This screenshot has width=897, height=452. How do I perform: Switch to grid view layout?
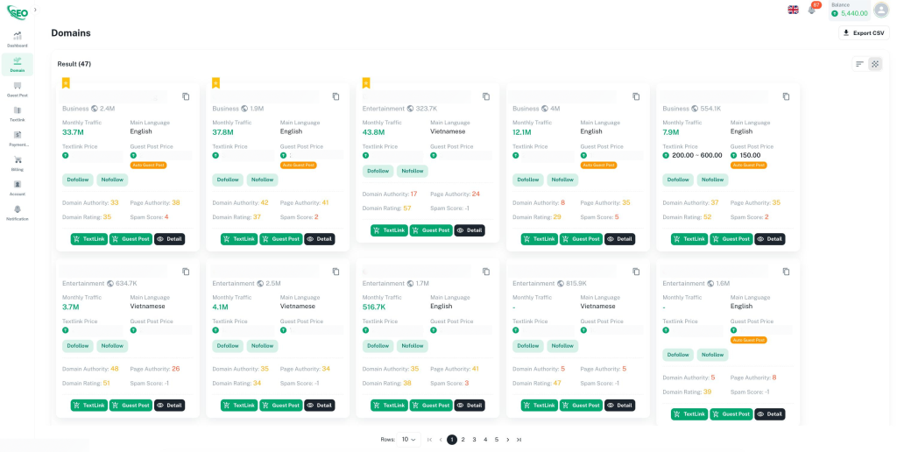(874, 64)
